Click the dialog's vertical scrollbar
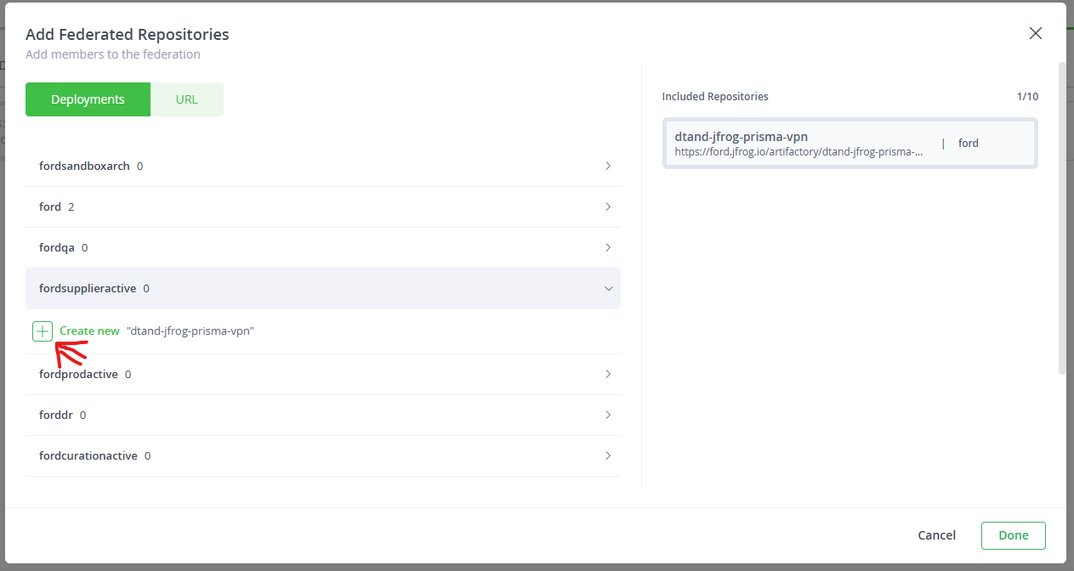Viewport: 1074px width, 571px height. pyautogui.click(x=1061, y=217)
